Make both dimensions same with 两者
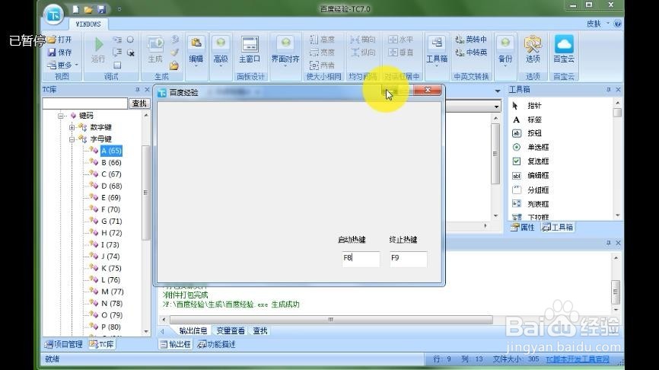This screenshot has height=370, width=659. pos(322,65)
